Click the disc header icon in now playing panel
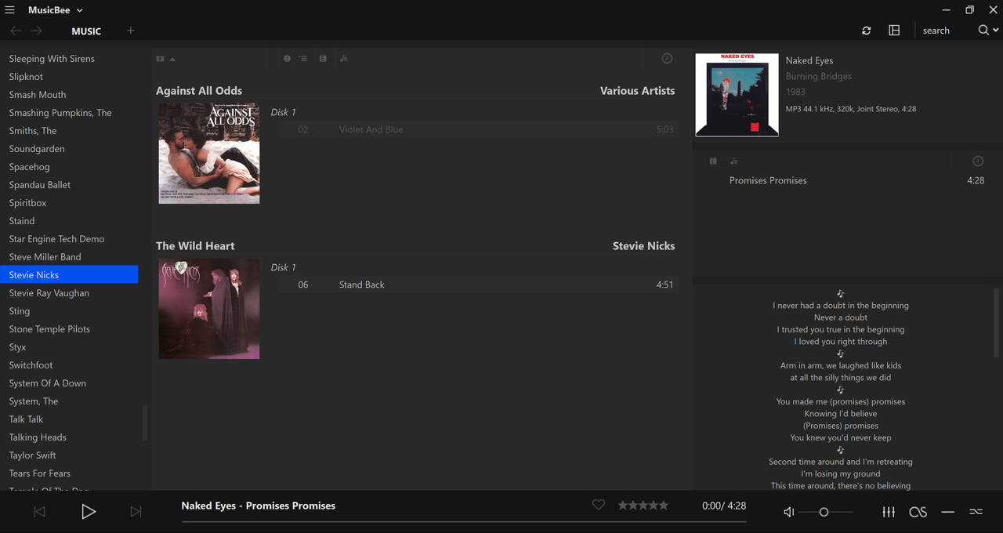This screenshot has width=1003, height=533. 713,161
